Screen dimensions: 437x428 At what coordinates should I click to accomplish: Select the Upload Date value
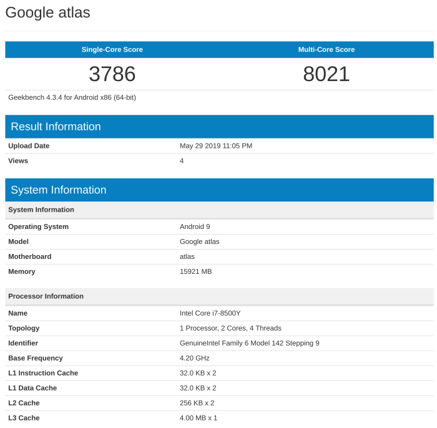215,146
